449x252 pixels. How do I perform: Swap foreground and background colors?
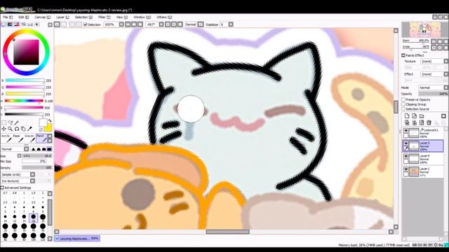pyautogui.click(x=50, y=121)
